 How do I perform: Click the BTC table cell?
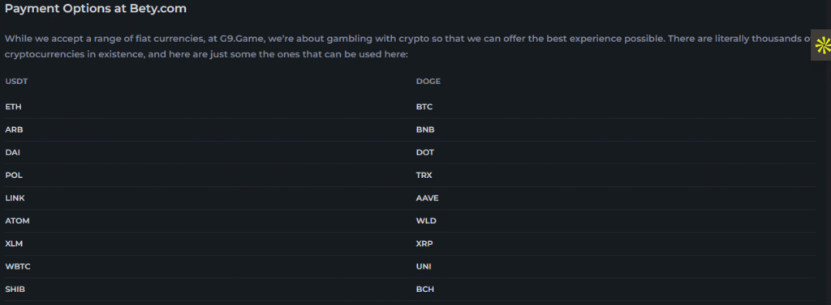[x=424, y=107]
